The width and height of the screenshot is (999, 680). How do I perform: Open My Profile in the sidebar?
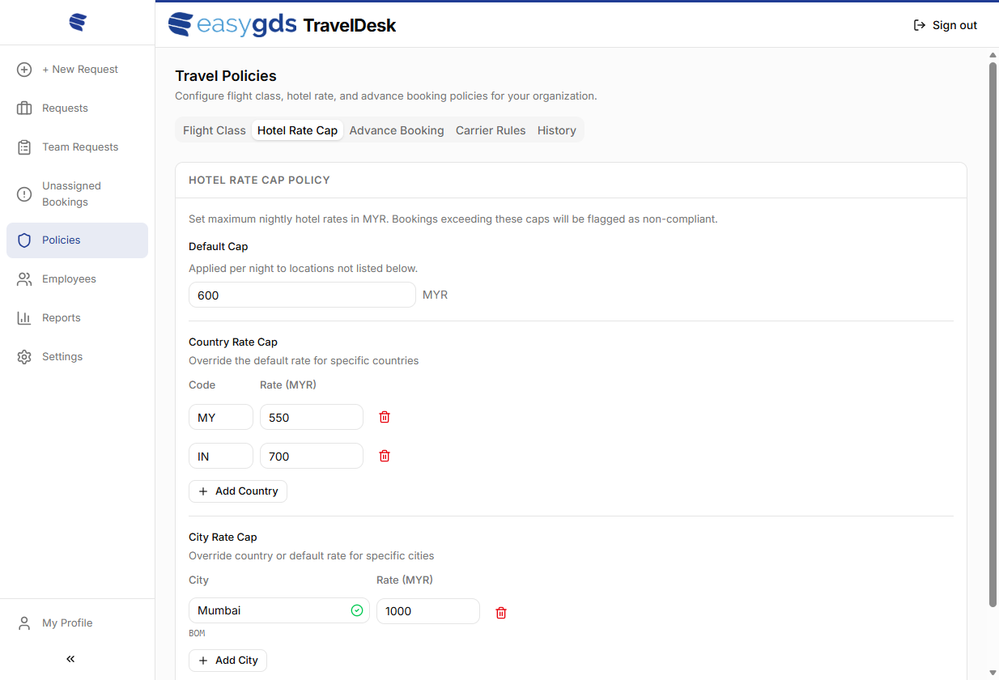pyautogui.click(x=67, y=623)
